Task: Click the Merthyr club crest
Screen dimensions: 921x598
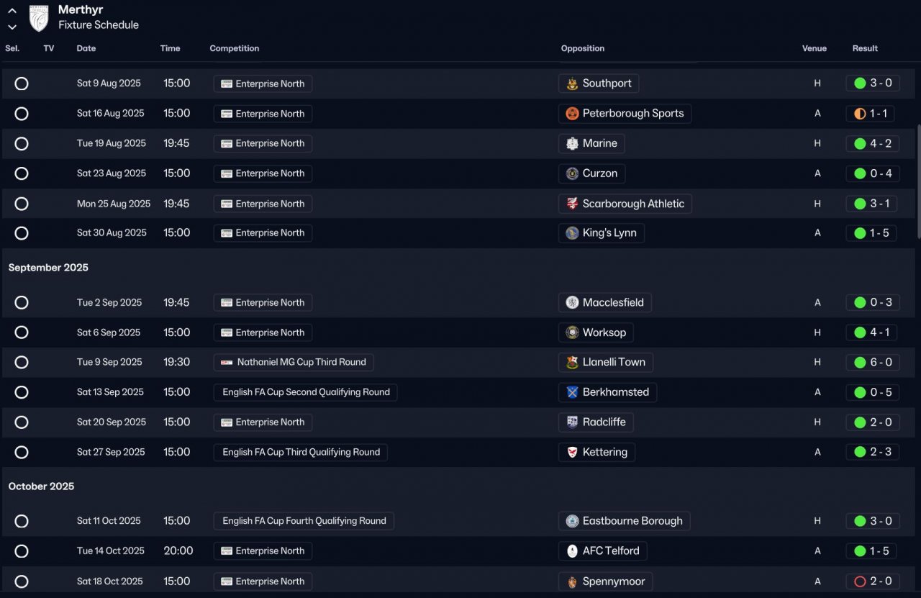Action: click(x=39, y=18)
